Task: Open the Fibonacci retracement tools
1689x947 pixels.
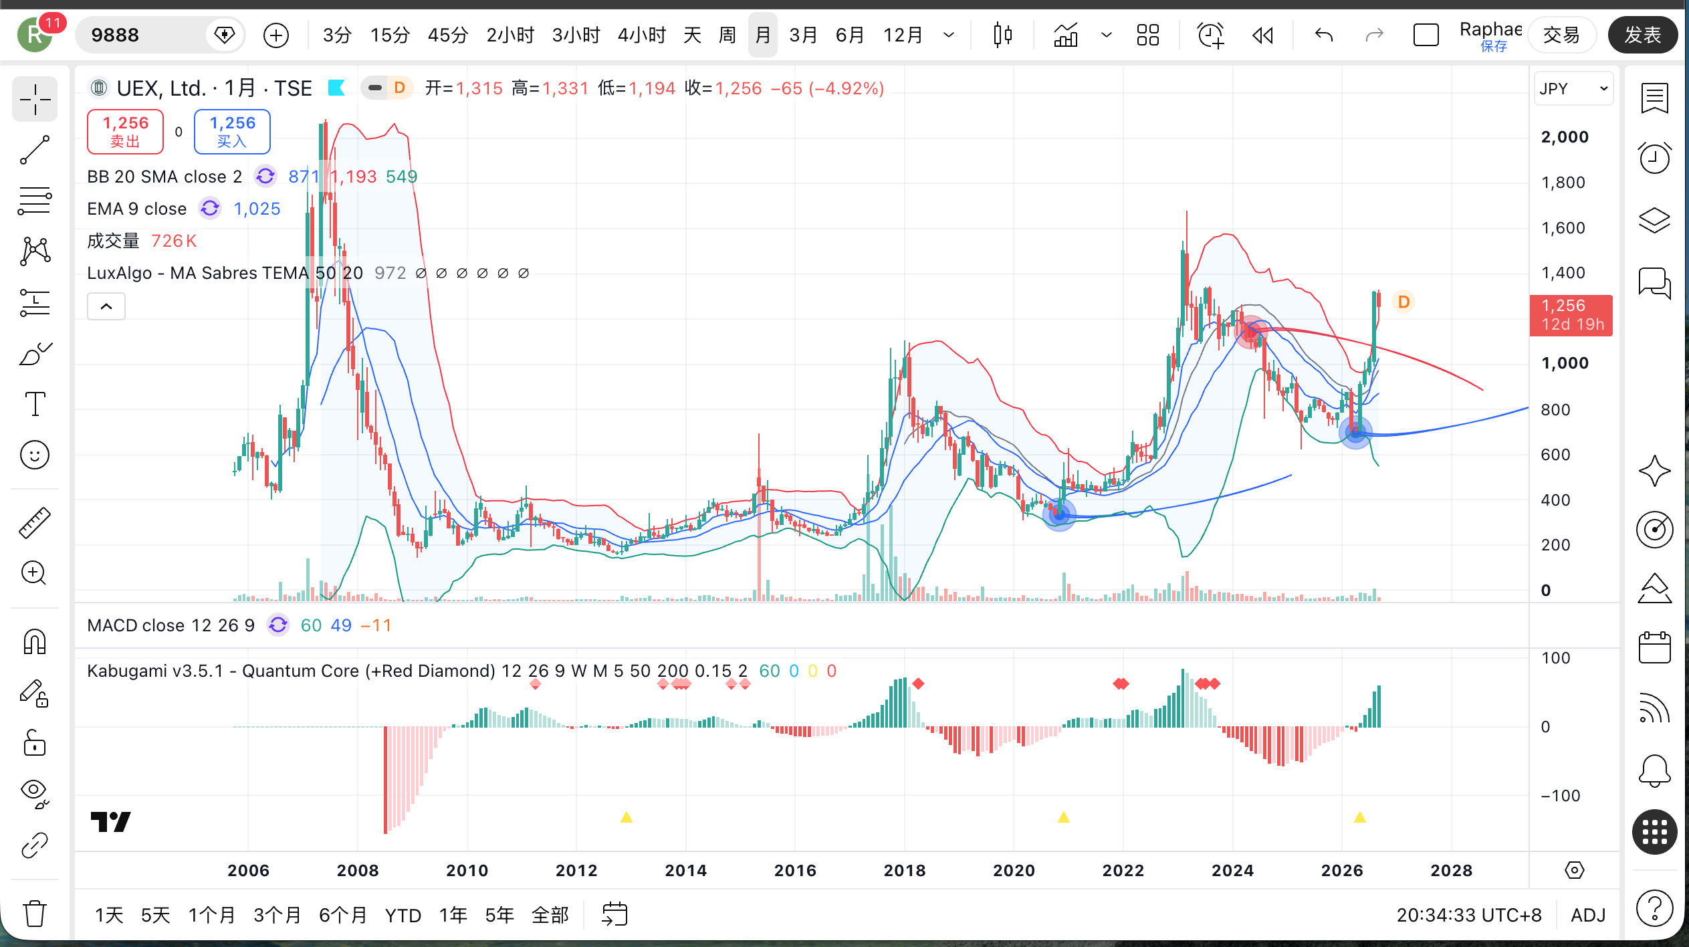Action: pyautogui.click(x=35, y=201)
